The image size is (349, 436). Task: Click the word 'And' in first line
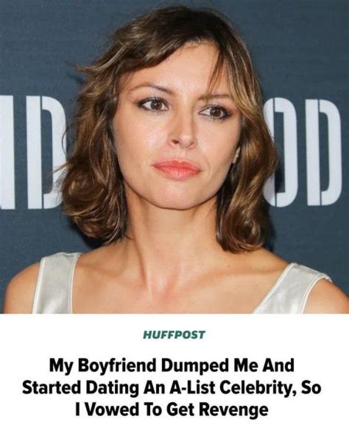coord(277,366)
